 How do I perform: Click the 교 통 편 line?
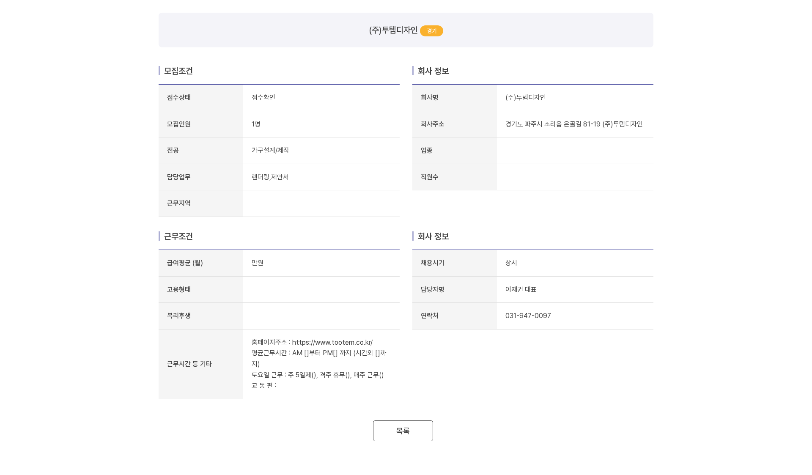point(263,385)
